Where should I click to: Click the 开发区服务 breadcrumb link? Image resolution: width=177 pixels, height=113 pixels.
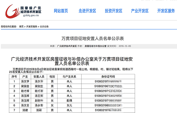(32, 27)
